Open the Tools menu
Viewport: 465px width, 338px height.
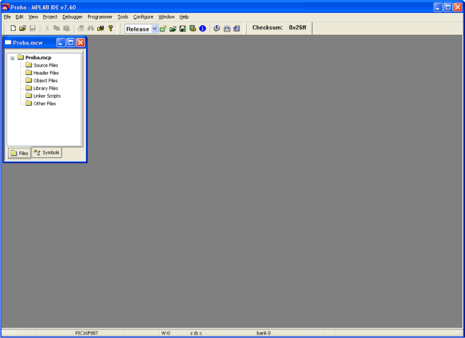pyautogui.click(x=123, y=17)
